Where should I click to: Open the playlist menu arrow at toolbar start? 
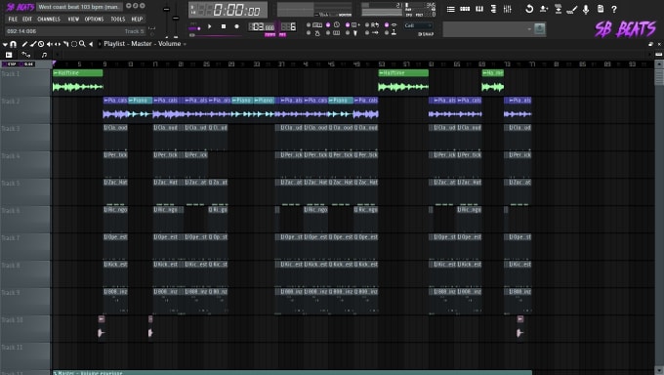tap(5, 44)
